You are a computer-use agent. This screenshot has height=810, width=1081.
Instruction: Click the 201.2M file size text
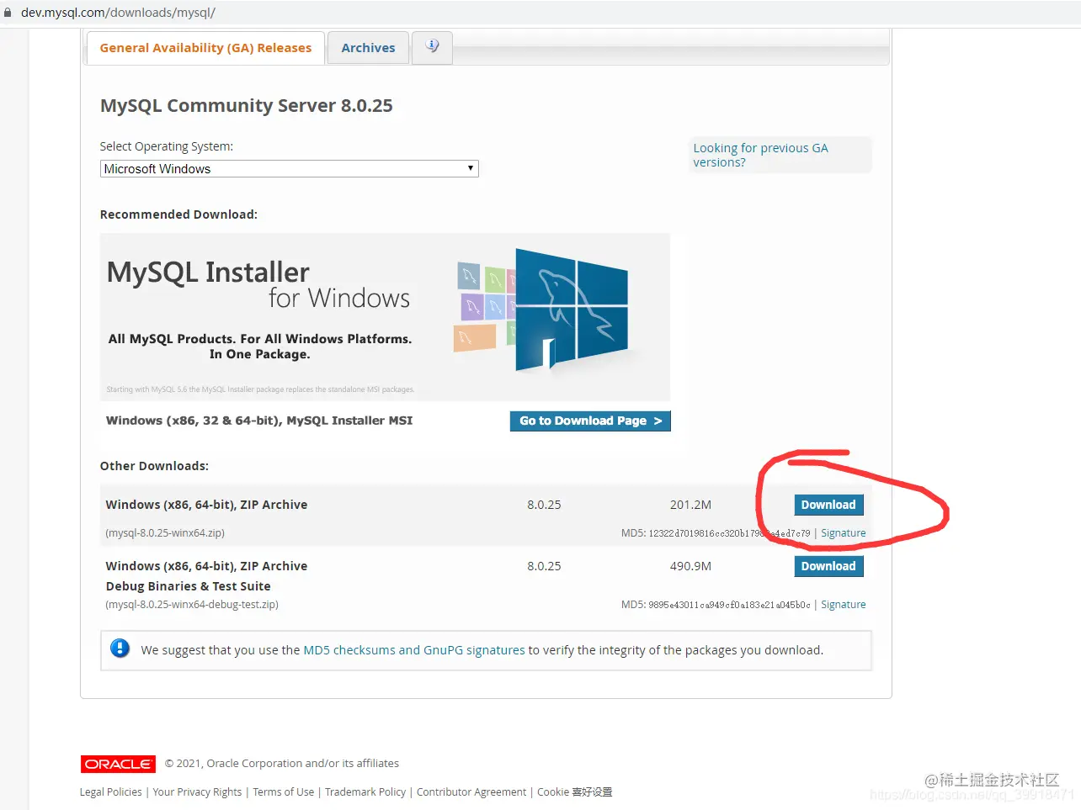[x=690, y=505]
